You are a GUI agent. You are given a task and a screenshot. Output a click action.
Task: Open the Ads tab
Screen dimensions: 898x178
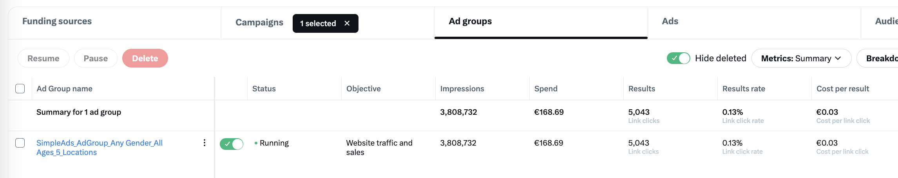[670, 21]
